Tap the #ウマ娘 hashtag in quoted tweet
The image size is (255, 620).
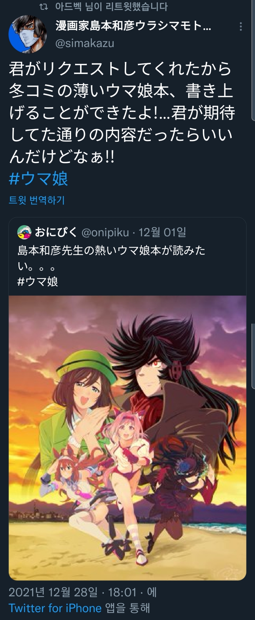click(x=38, y=282)
